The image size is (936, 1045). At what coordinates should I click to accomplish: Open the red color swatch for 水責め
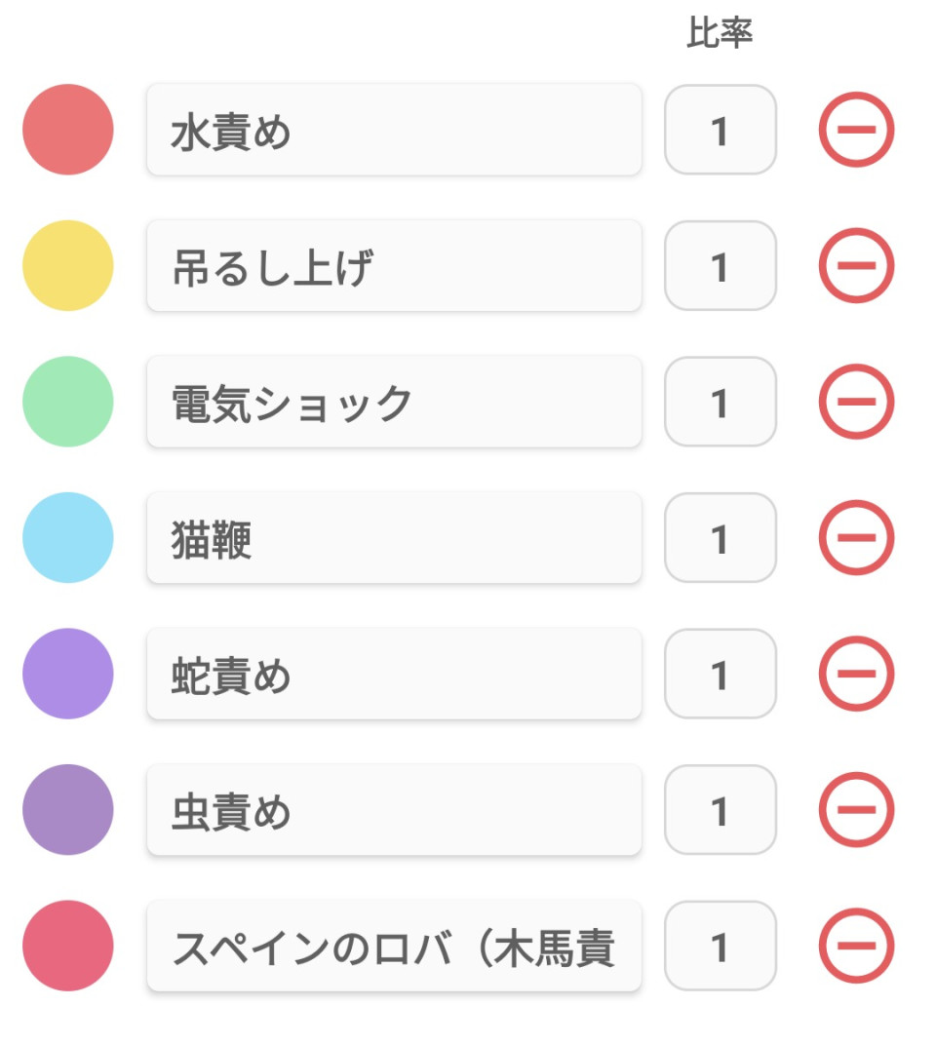point(68,130)
